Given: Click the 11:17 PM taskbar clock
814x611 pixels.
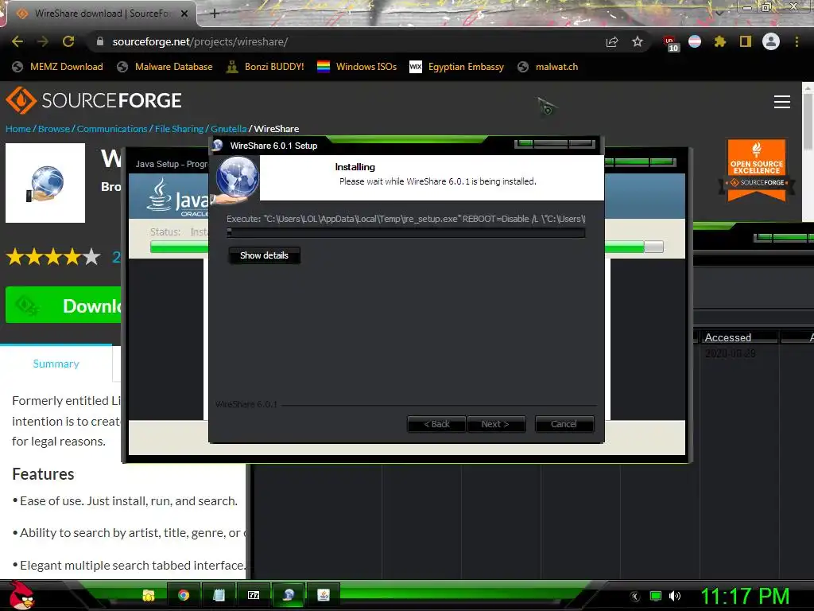Looking at the screenshot, I should click(745, 596).
